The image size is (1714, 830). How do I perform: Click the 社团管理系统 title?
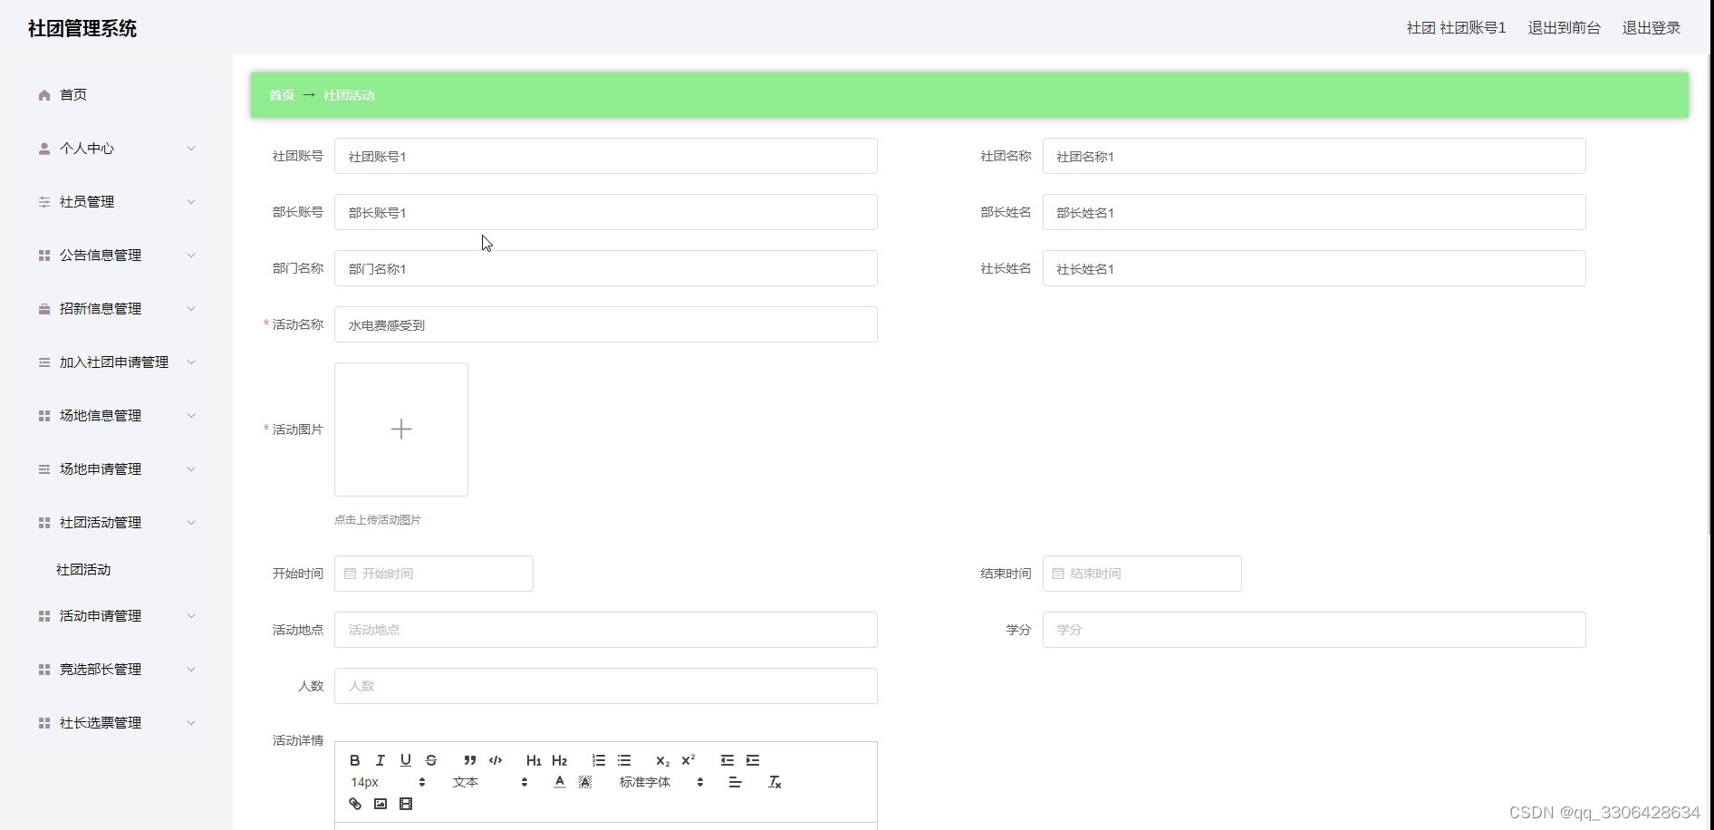click(x=82, y=29)
